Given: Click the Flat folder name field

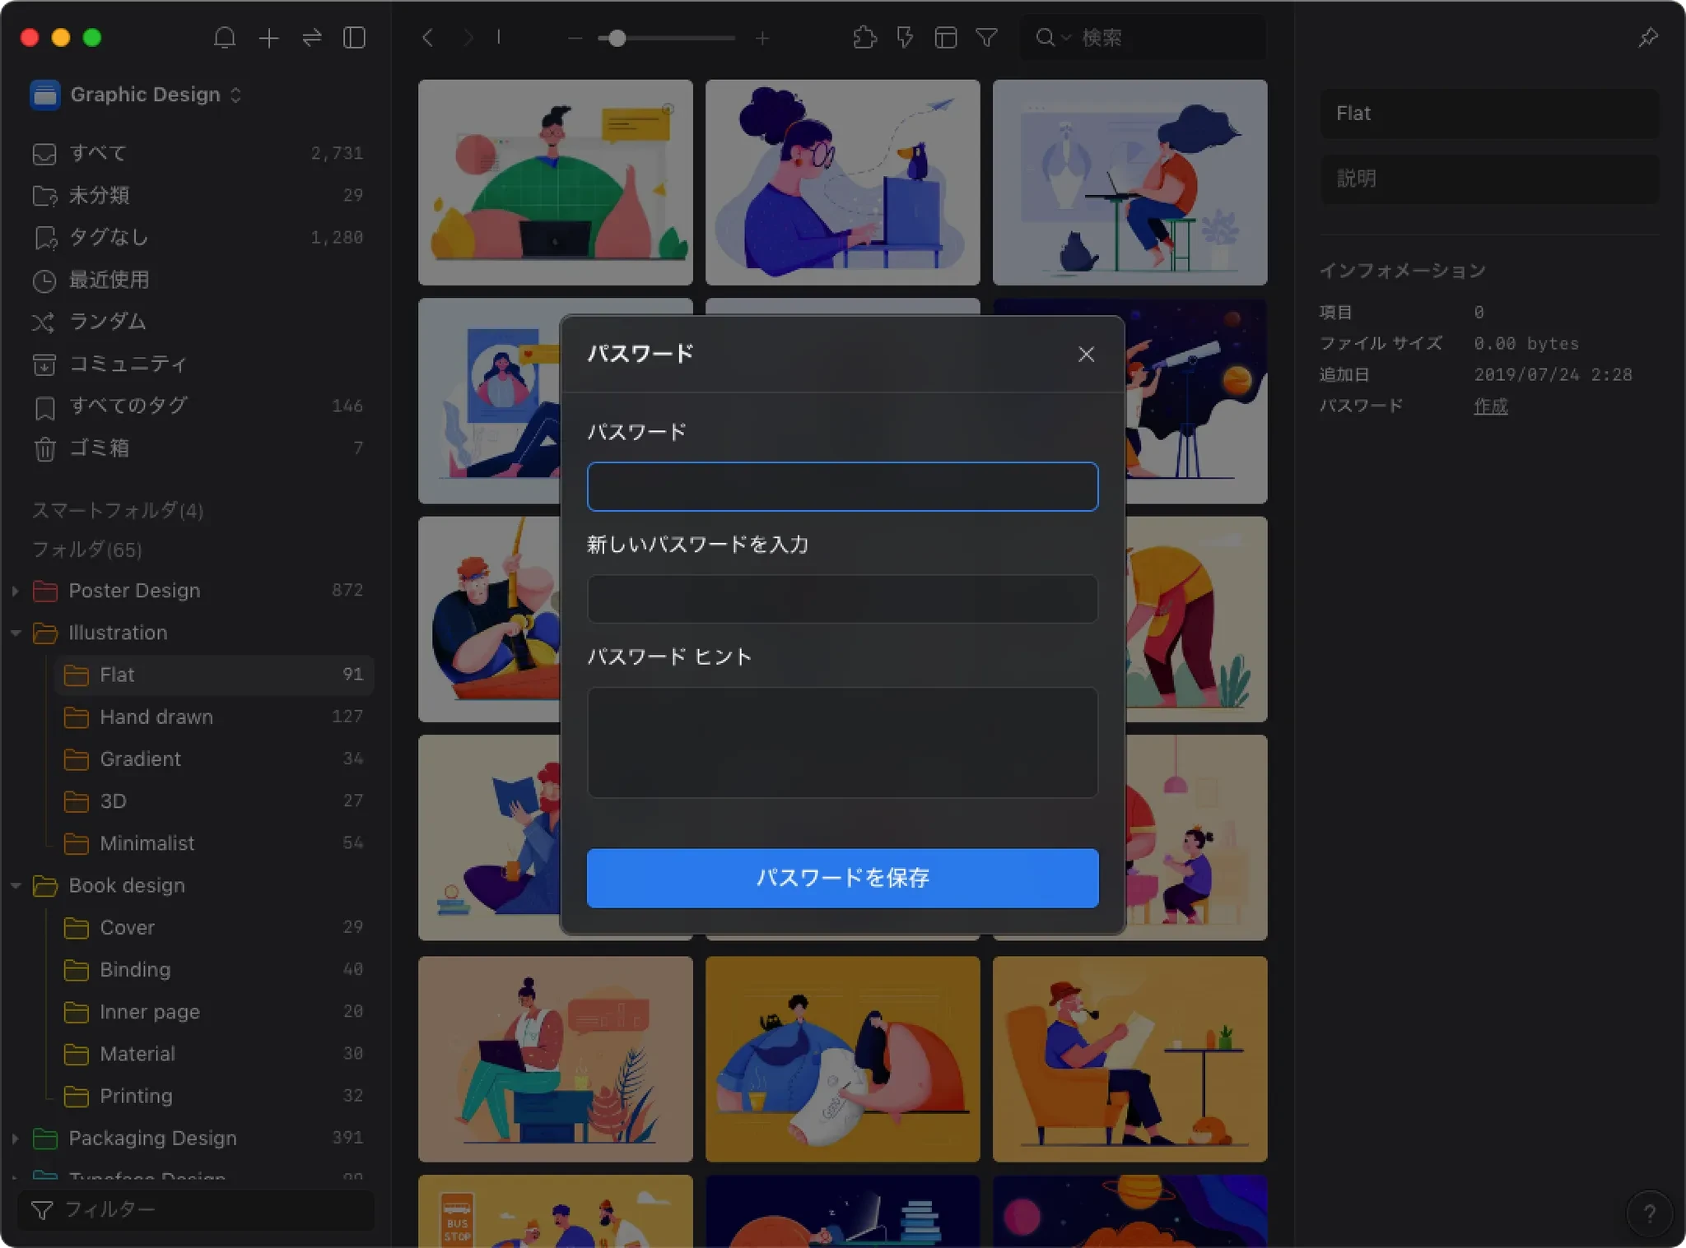Looking at the screenshot, I should (1489, 114).
